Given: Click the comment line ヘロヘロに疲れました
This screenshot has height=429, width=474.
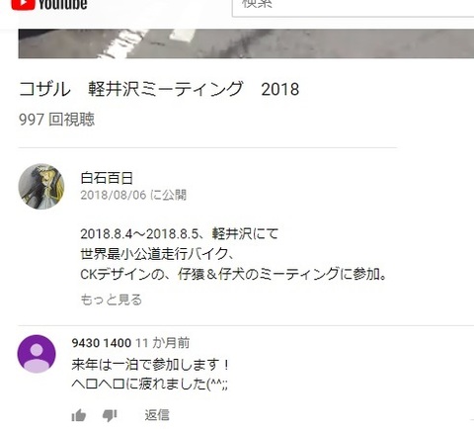Looking at the screenshot, I should [x=149, y=384].
